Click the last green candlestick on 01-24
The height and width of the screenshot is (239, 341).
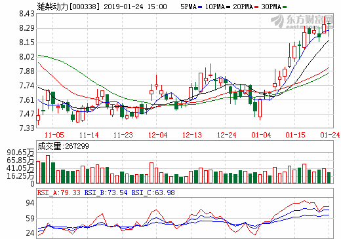[x=329, y=29]
